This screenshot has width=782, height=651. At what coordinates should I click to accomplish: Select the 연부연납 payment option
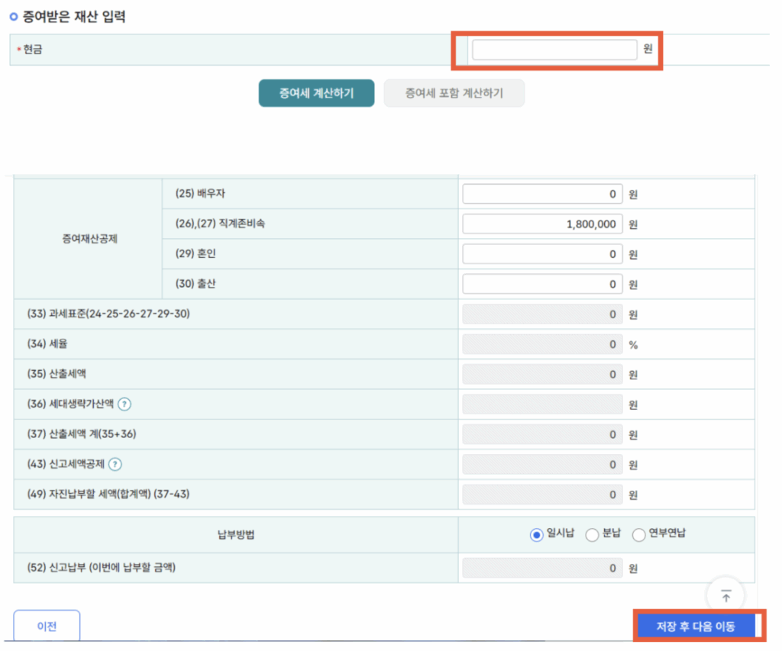click(x=638, y=535)
